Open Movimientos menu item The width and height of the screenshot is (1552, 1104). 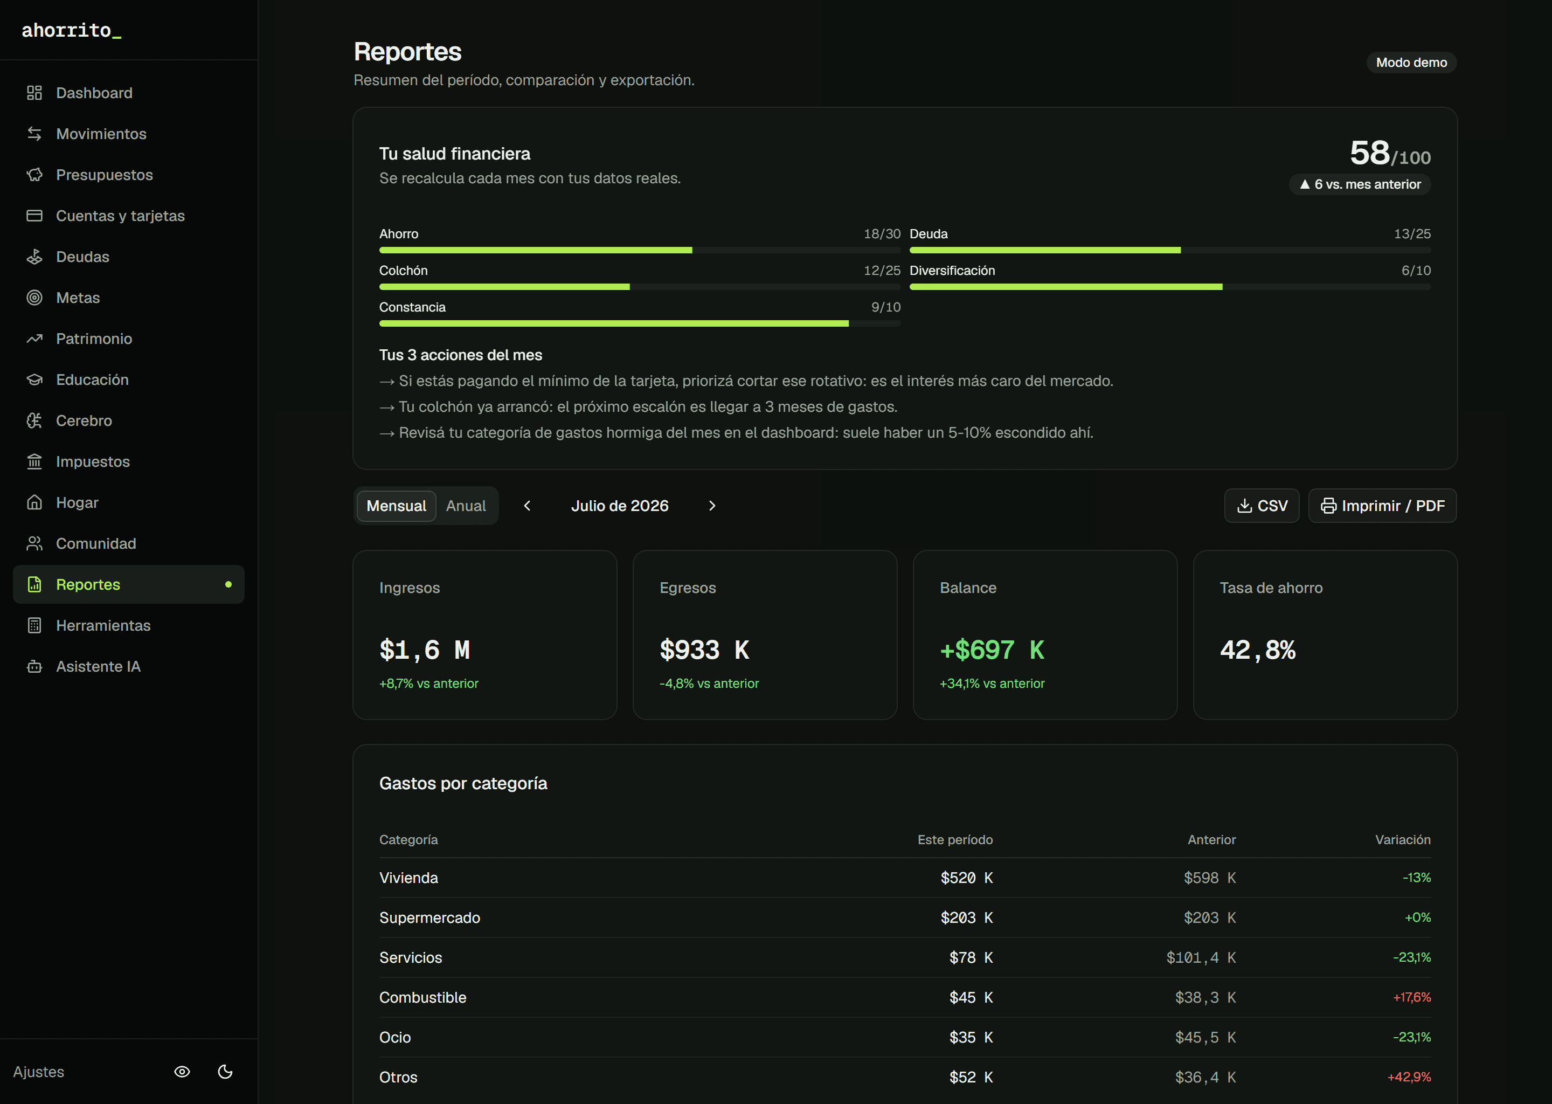128,133
